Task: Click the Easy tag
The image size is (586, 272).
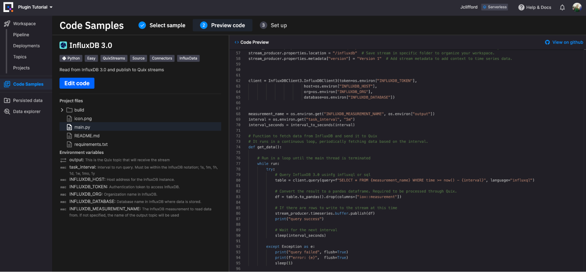Action: click(x=91, y=58)
